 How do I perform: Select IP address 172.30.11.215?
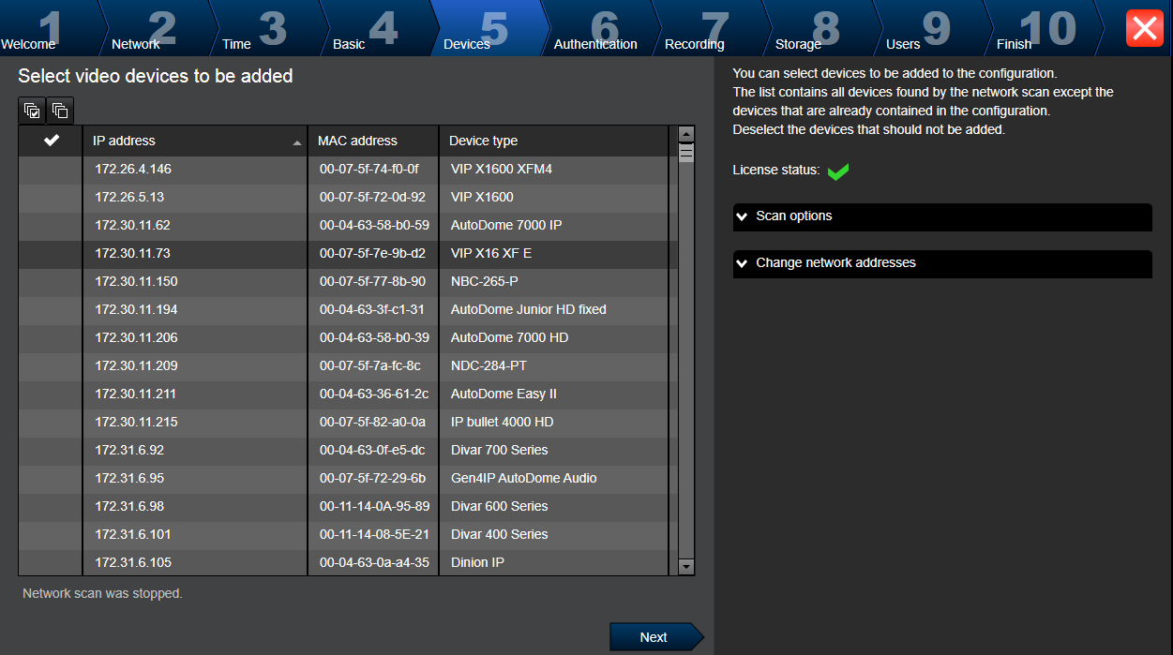click(x=136, y=423)
